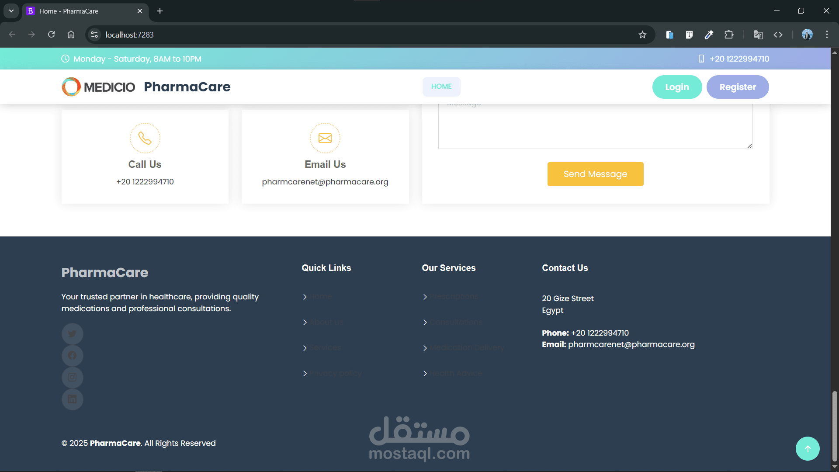The image size is (839, 472).
Task: Open the Home quick link in footer
Action: click(321, 297)
